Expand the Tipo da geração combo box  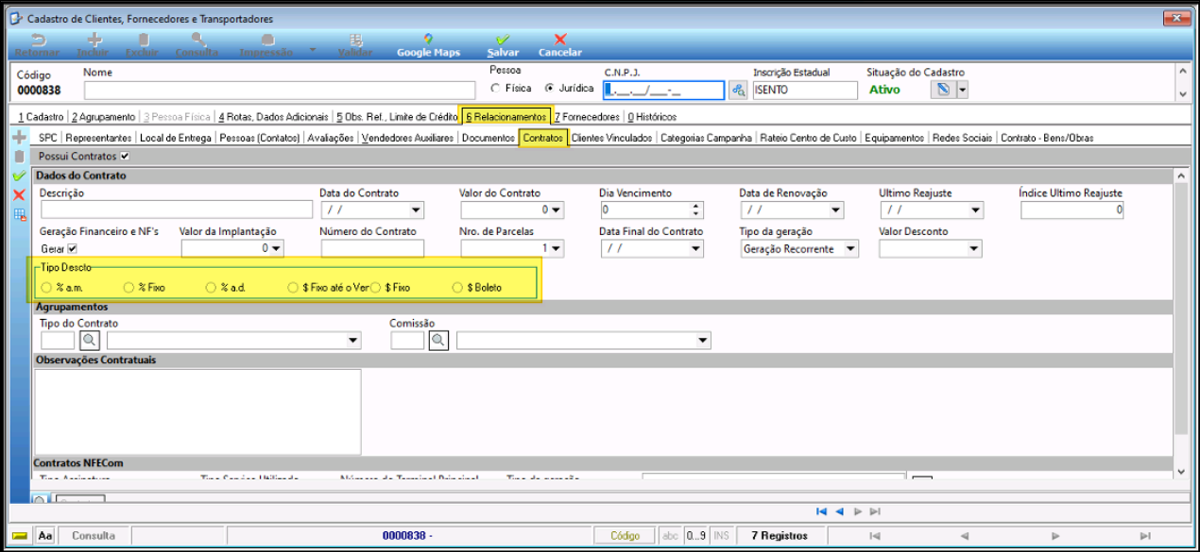(x=849, y=249)
